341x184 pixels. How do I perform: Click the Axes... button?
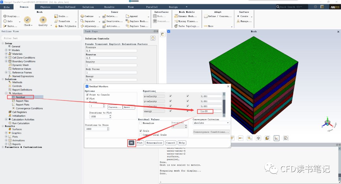click(129, 107)
